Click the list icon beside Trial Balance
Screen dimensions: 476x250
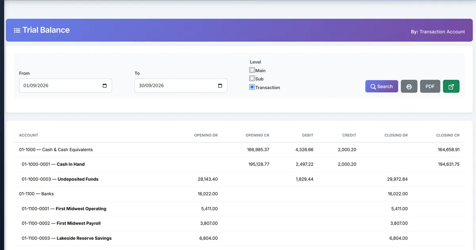17,30
